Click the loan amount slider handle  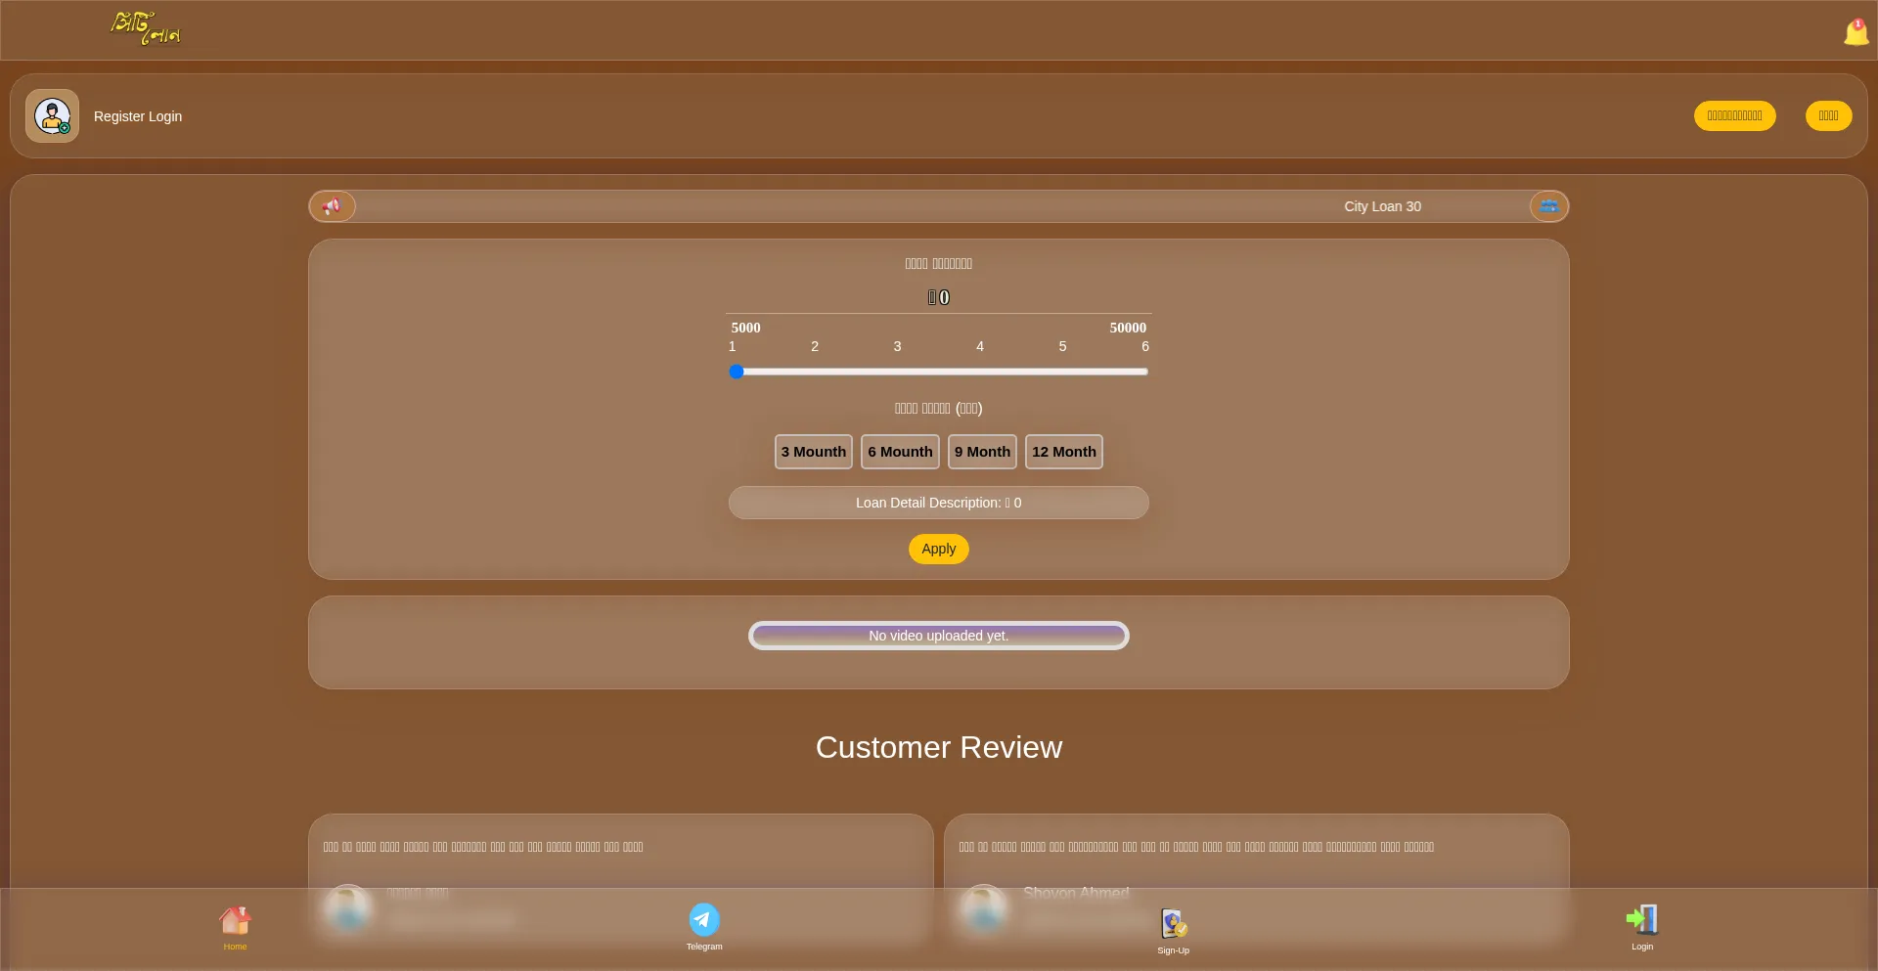[x=737, y=372]
